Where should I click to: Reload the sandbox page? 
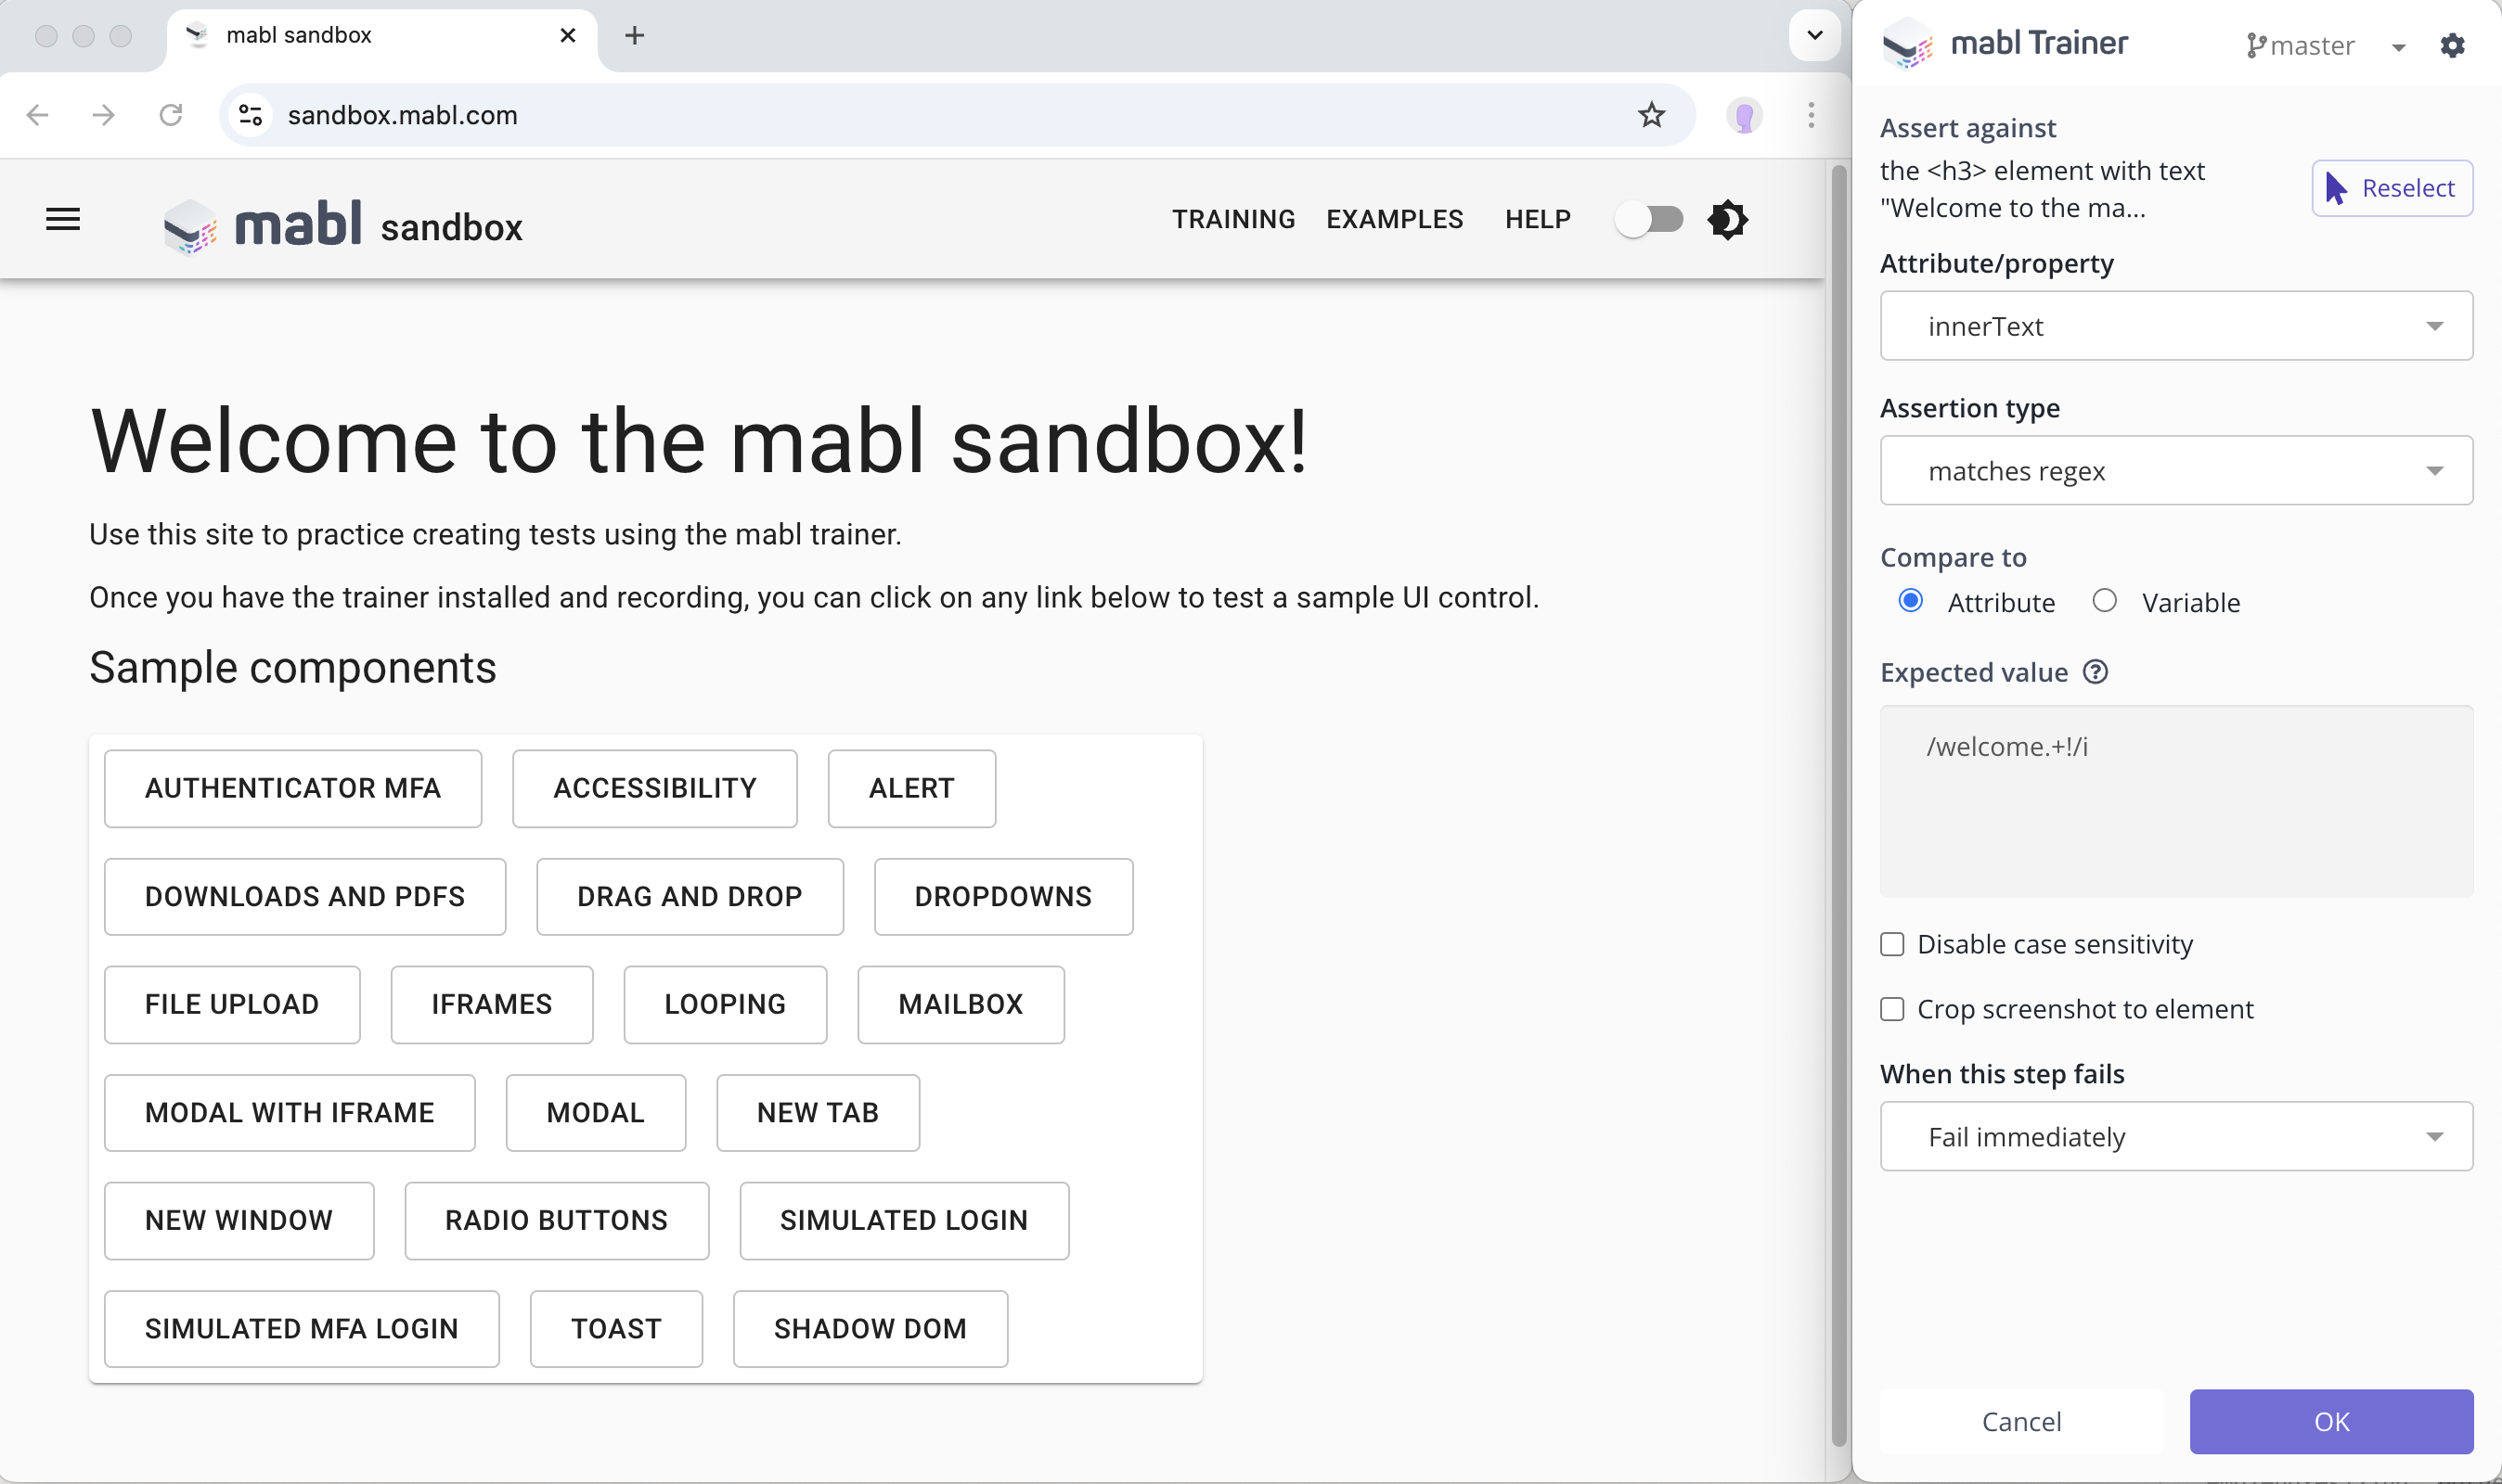pos(171,115)
